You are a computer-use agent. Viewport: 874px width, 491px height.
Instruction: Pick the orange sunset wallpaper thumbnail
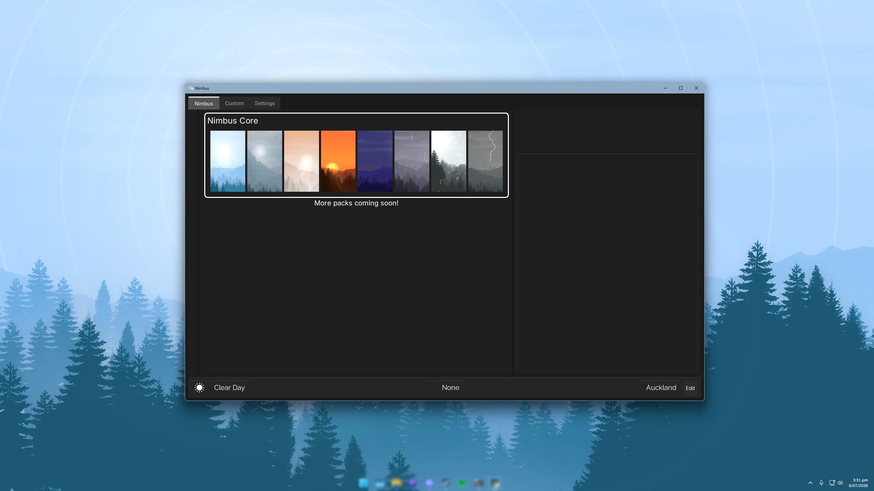[338, 161]
